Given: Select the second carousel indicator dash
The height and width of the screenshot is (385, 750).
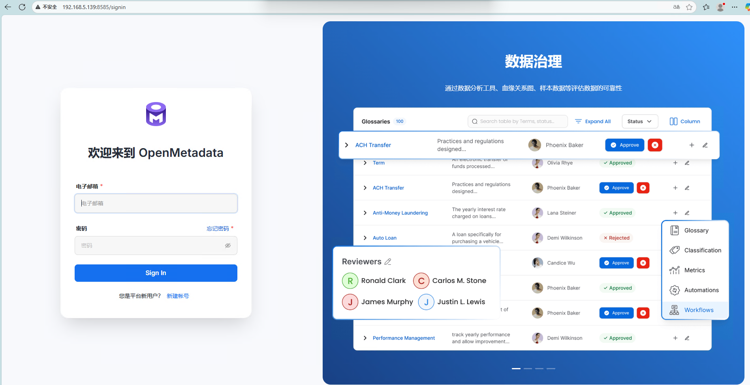Looking at the screenshot, I should tap(528, 368).
